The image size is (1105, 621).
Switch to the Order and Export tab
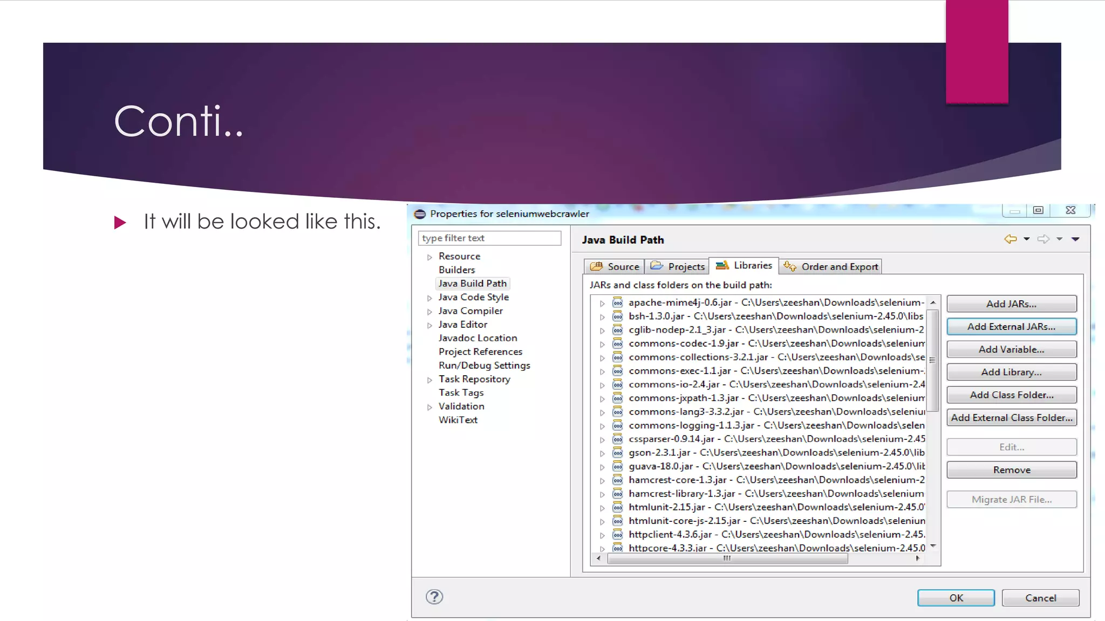pyautogui.click(x=831, y=266)
